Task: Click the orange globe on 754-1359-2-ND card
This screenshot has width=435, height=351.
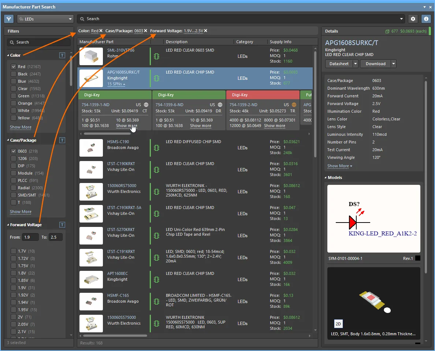Action: (294, 105)
